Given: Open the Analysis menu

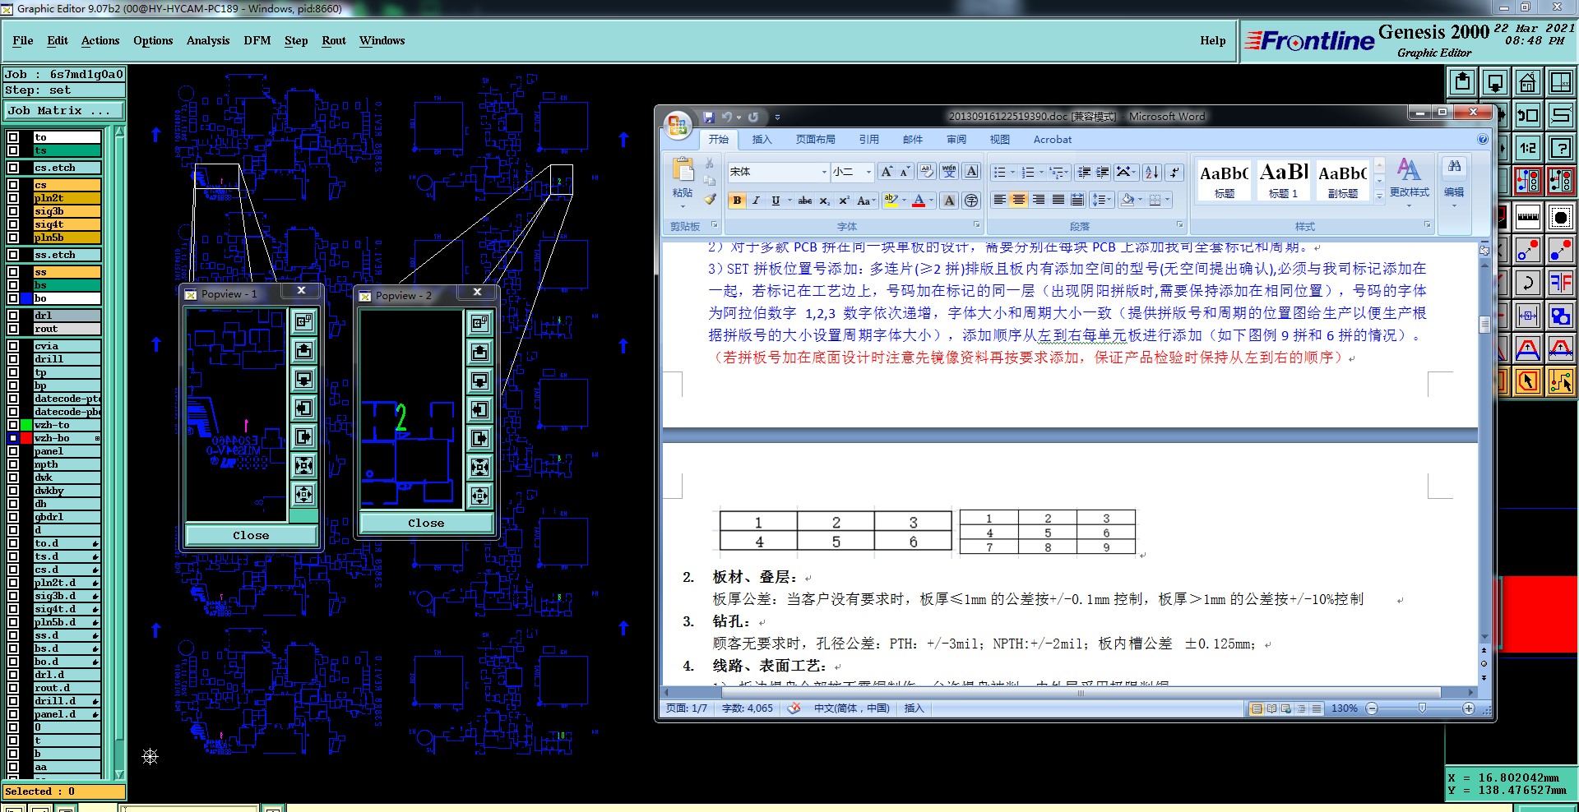Looking at the screenshot, I should tap(208, 40).
